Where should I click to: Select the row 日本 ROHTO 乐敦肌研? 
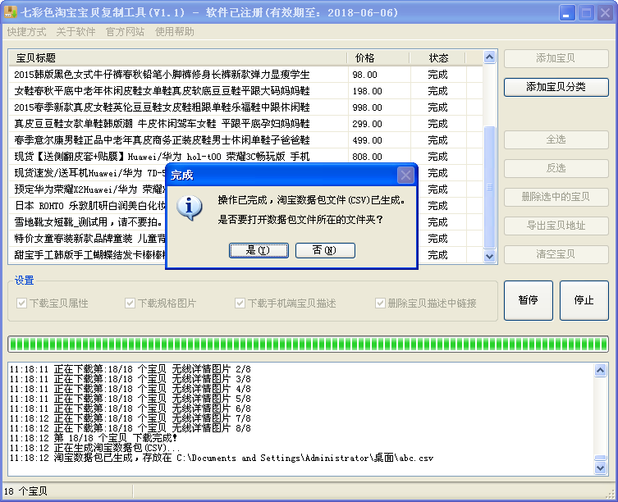[88, 206]
